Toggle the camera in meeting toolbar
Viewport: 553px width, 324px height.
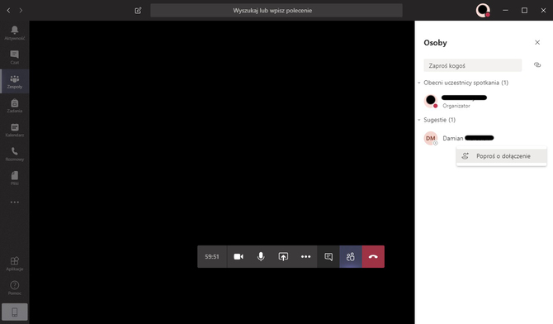point(239,256)
